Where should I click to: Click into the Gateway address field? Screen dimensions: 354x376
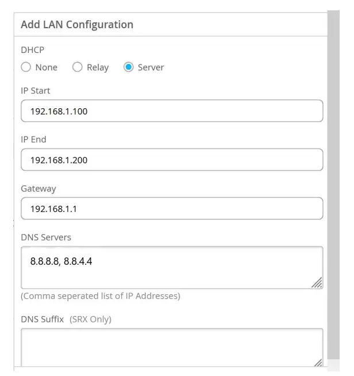(x=171, y=208)
